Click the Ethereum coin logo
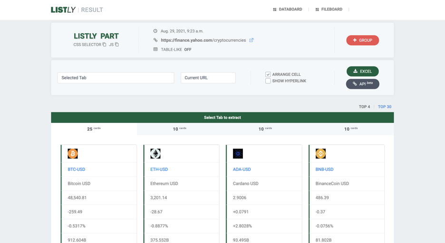This screenshot has width=445, height=243. (155, 154)
